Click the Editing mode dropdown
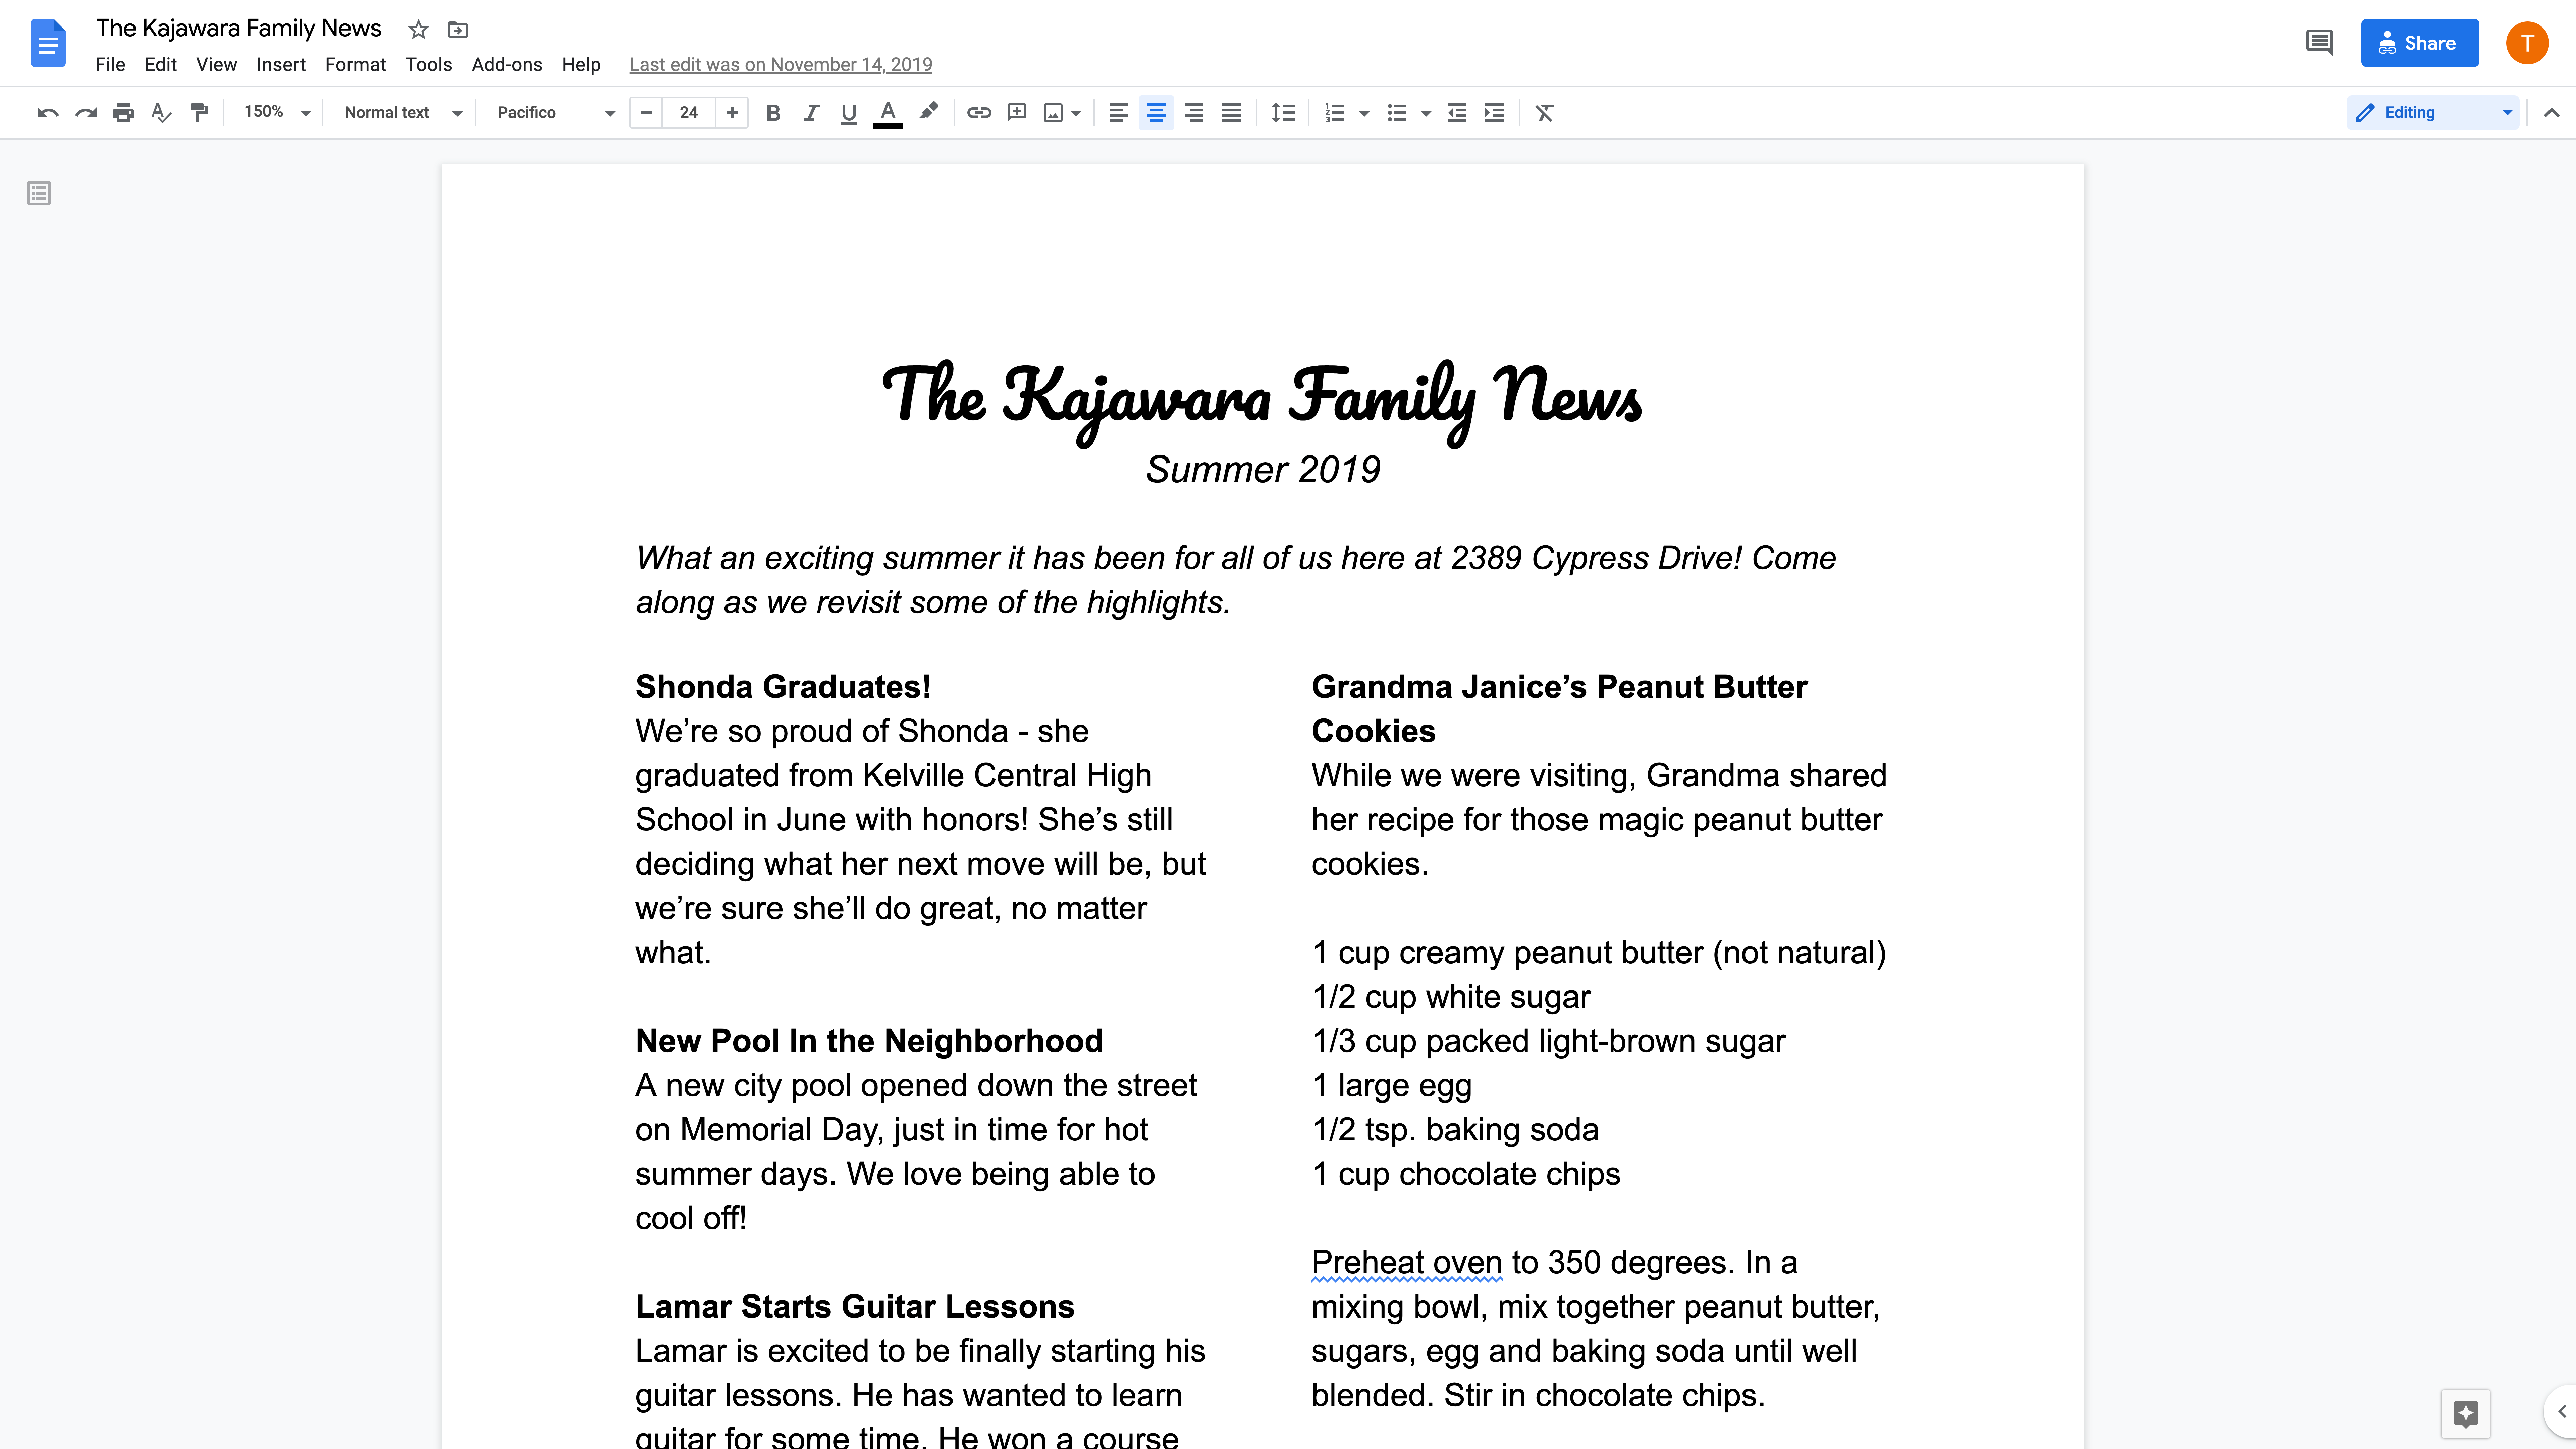This screenshot has height=1449, width=2576. [2433, 111]
